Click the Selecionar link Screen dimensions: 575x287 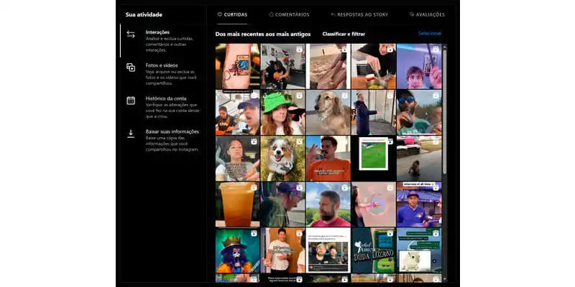[x=430, y=34]
